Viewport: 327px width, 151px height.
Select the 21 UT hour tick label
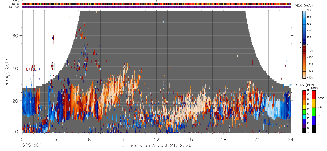[x=257, y=140]
